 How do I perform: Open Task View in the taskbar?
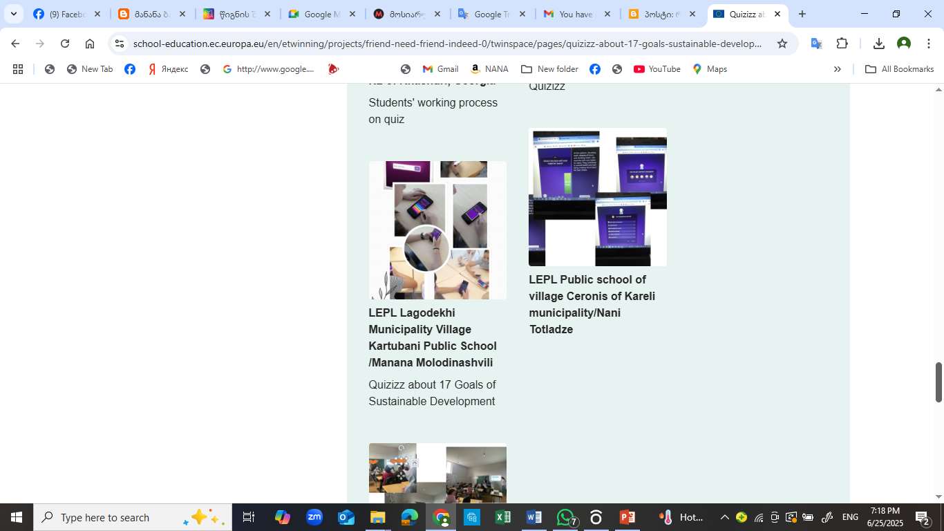[x=249, y=517]
